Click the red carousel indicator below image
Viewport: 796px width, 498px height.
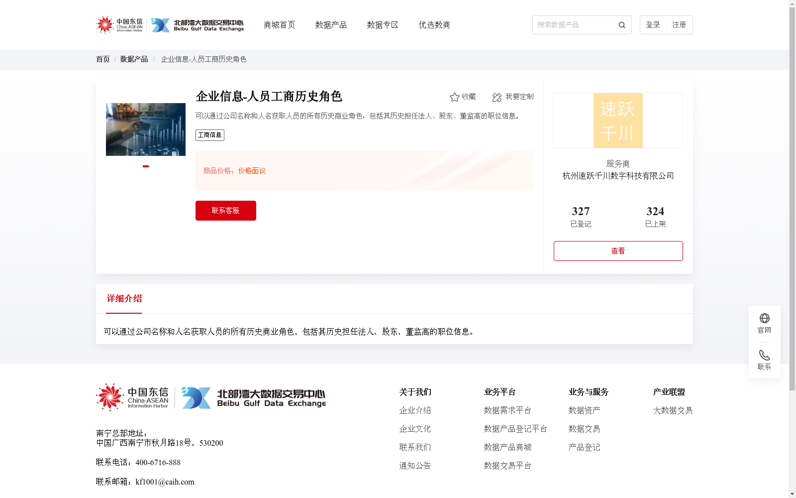coord(146,166)
